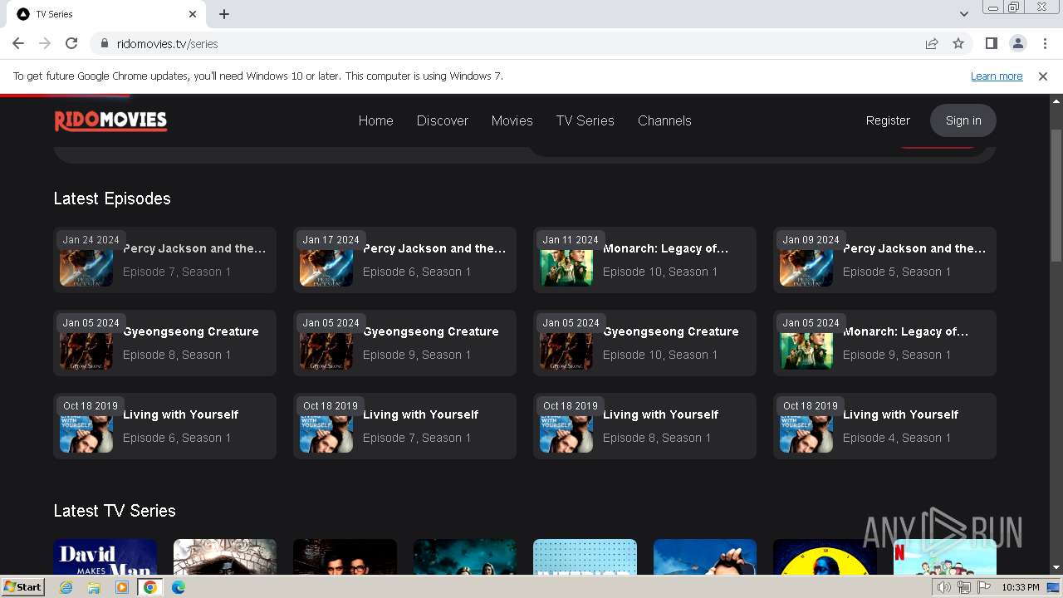Switch to Chrome in taskbar
Viewport: 1063px width, 598px height.
click(x=150, y=587)
